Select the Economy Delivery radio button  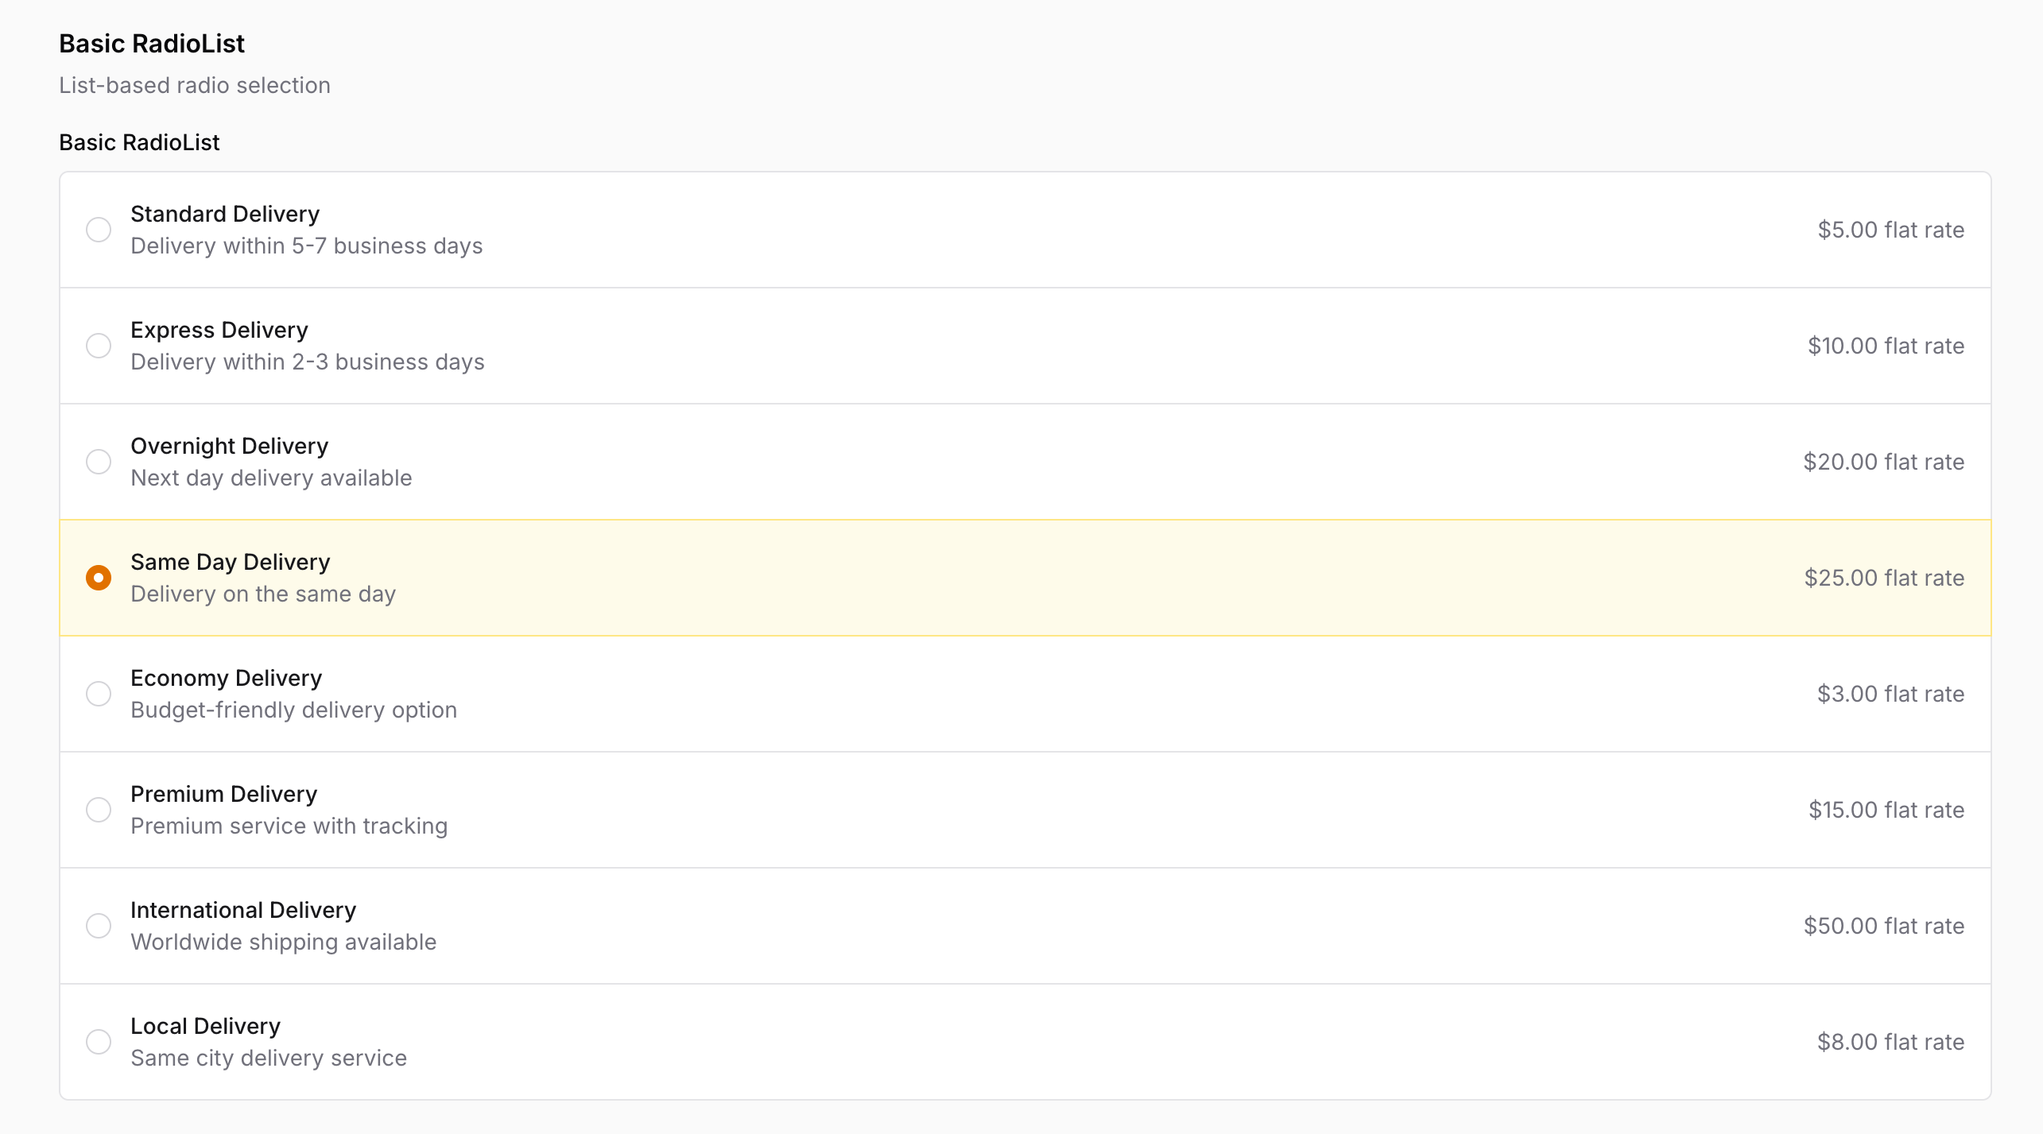point(99,694)
